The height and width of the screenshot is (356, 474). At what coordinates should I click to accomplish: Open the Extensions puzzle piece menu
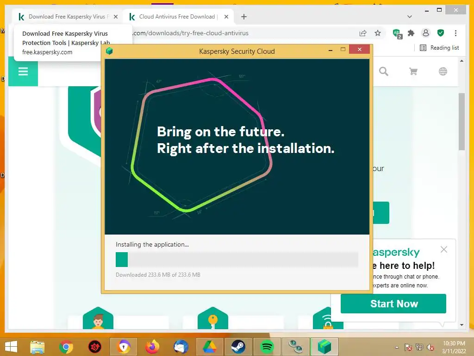tap(411, 33)
